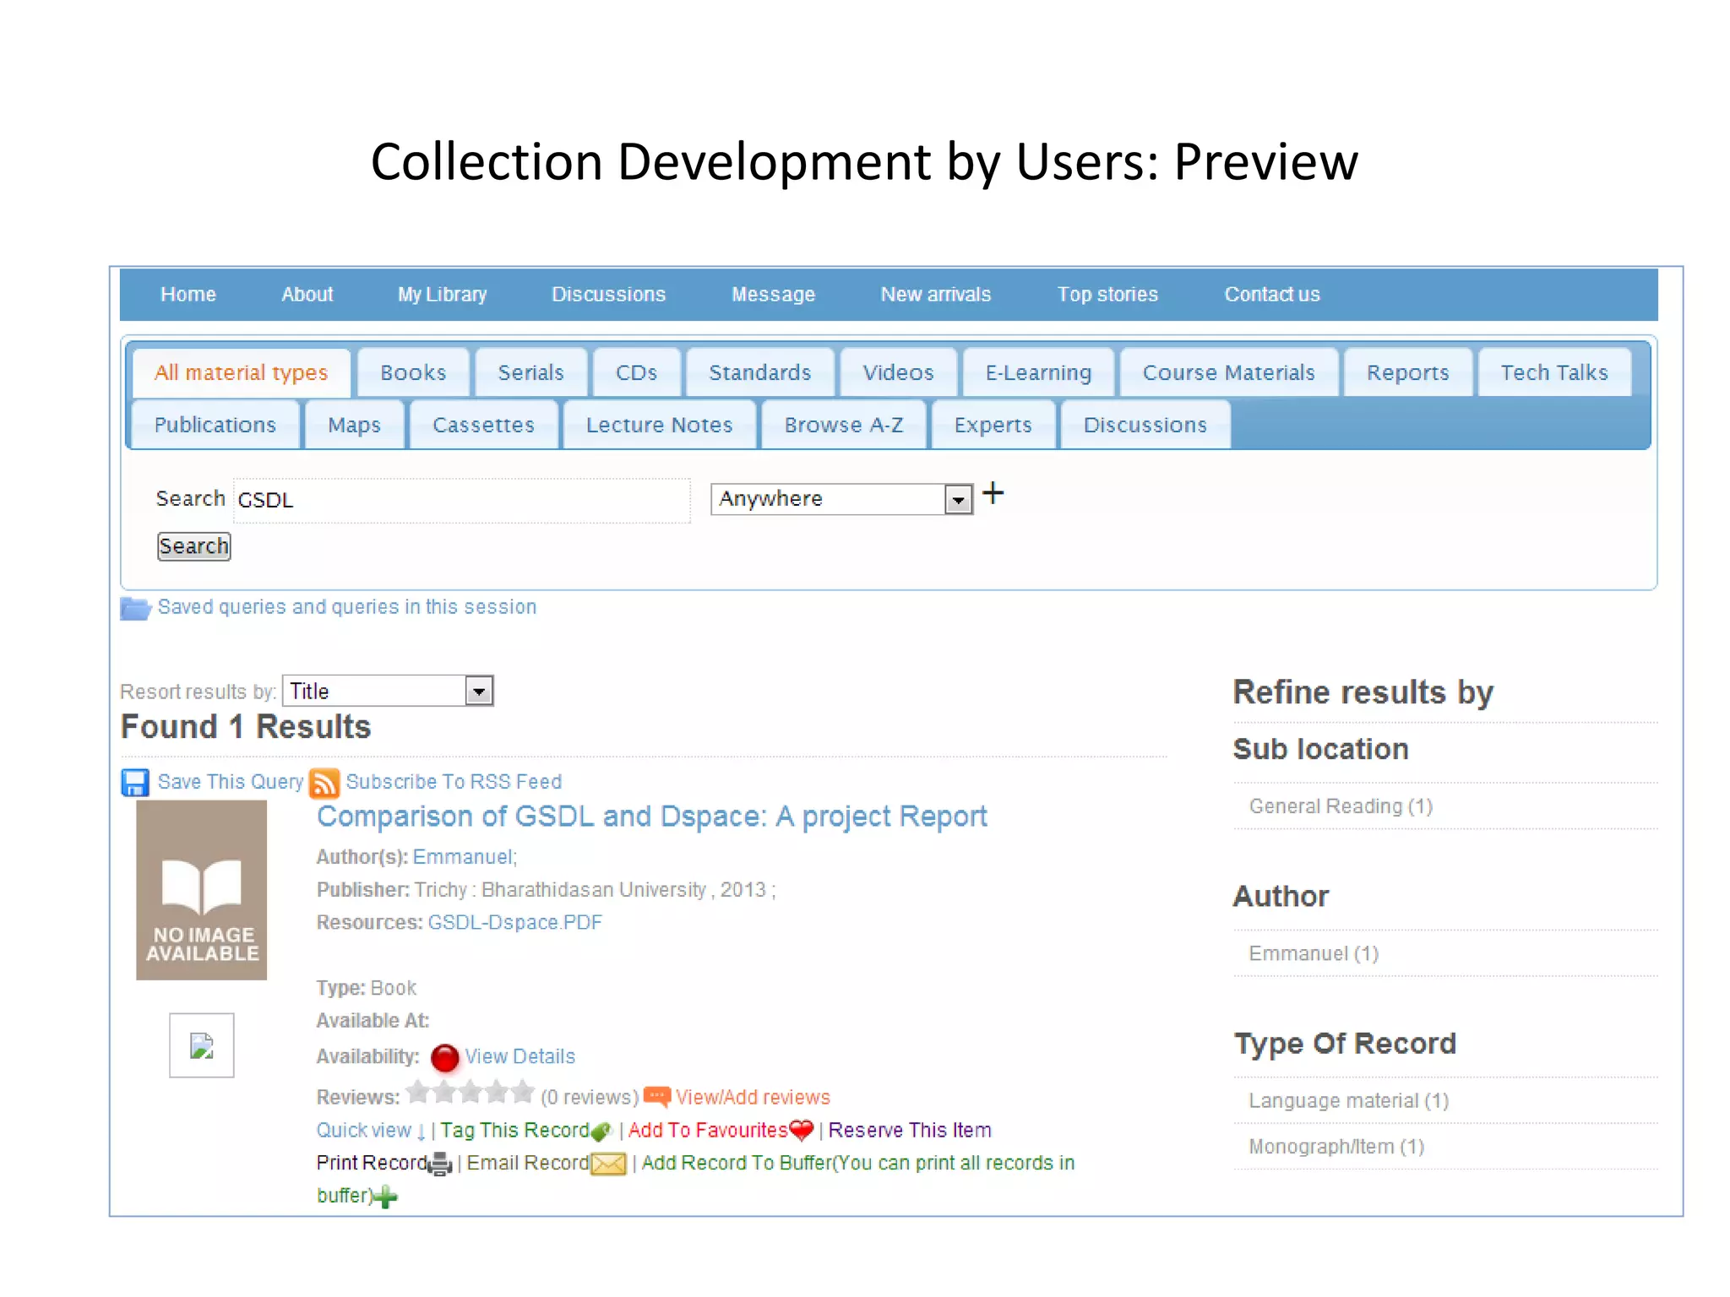Switch to the Lecture Notes tab

660,425
